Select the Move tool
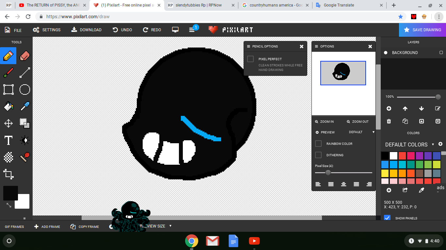This screenshot has width=446, height=250. [x=8, y=123]
